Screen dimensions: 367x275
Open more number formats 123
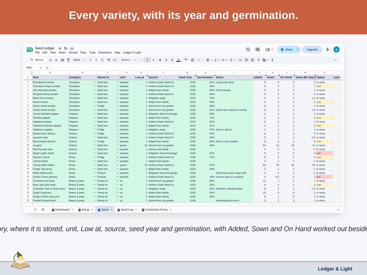click(115, 60)
